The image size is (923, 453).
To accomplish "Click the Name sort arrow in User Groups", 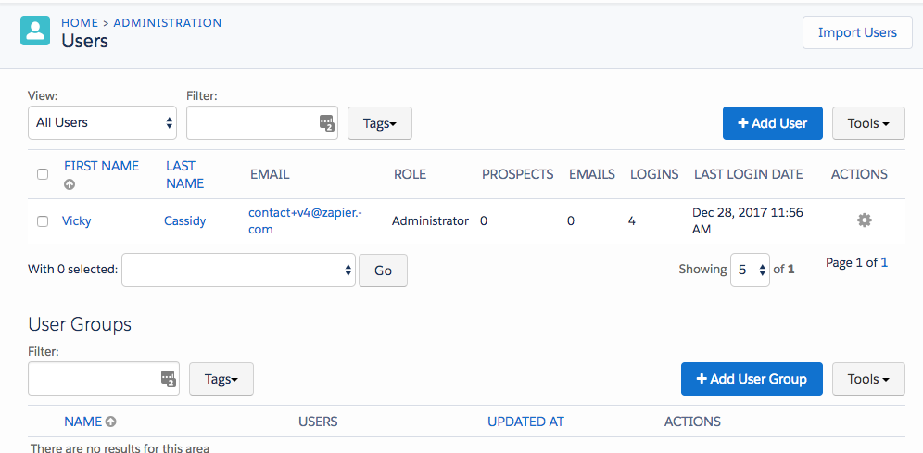I will point(110,422).
